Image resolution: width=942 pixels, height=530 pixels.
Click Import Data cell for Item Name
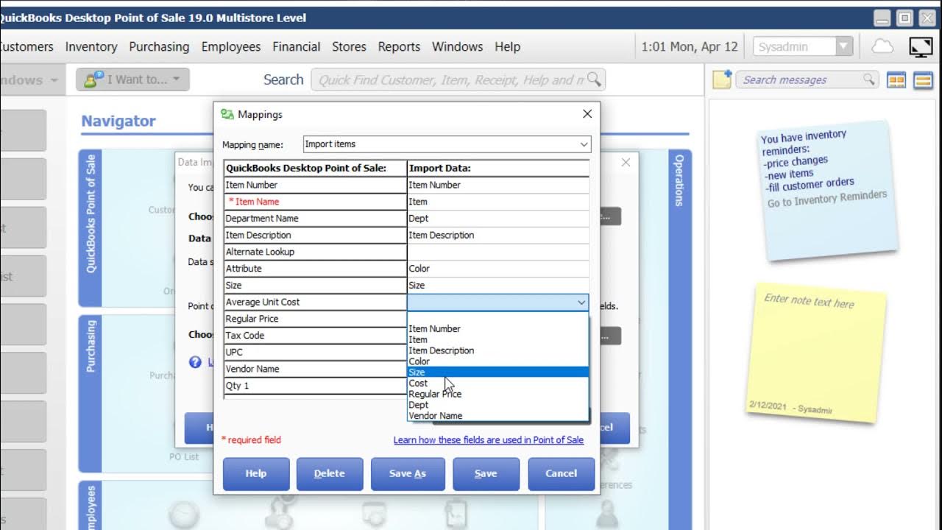tap(498, 202)
